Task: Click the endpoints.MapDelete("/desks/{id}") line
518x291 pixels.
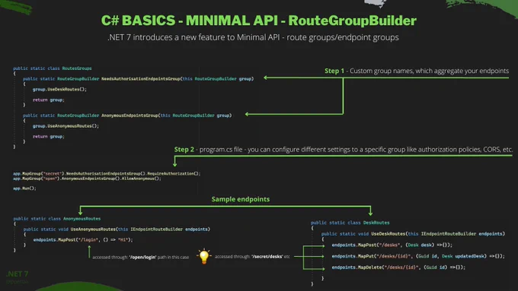Action: [x=398, y=267]
